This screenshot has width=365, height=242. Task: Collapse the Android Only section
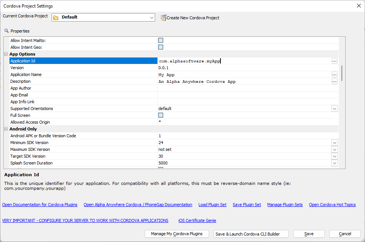(6, 129)
